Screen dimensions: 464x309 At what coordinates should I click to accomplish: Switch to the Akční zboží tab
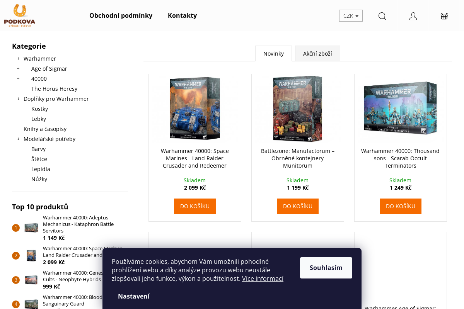[317, 54]
